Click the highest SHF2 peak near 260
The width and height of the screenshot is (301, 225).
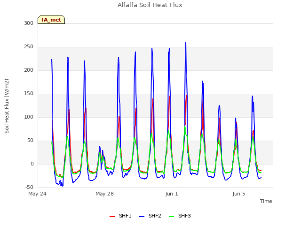coord(186,43)
